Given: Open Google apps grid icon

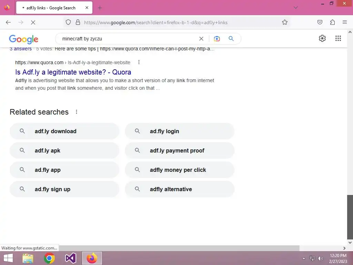Looking at the screenshot, I should coord(338,38).
